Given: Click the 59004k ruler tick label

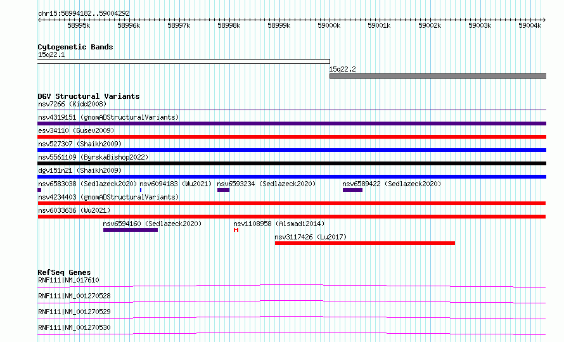Looking at the screenshot, I should [x=530, y=25].
